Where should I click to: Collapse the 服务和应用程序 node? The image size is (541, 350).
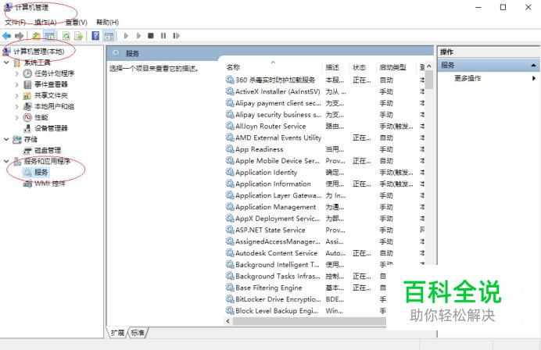6,161
